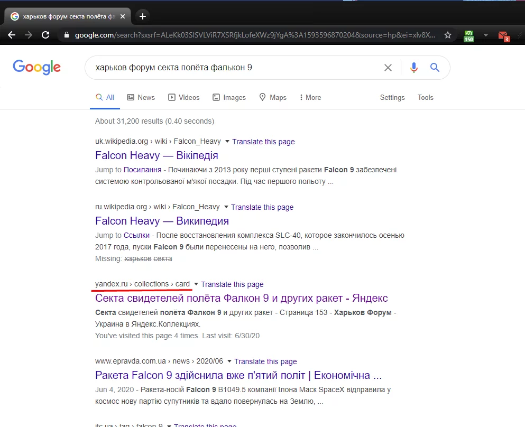This screenshot has height=427, width=525.
Task: Click the You've visited this page text
Action: [178, 336]
